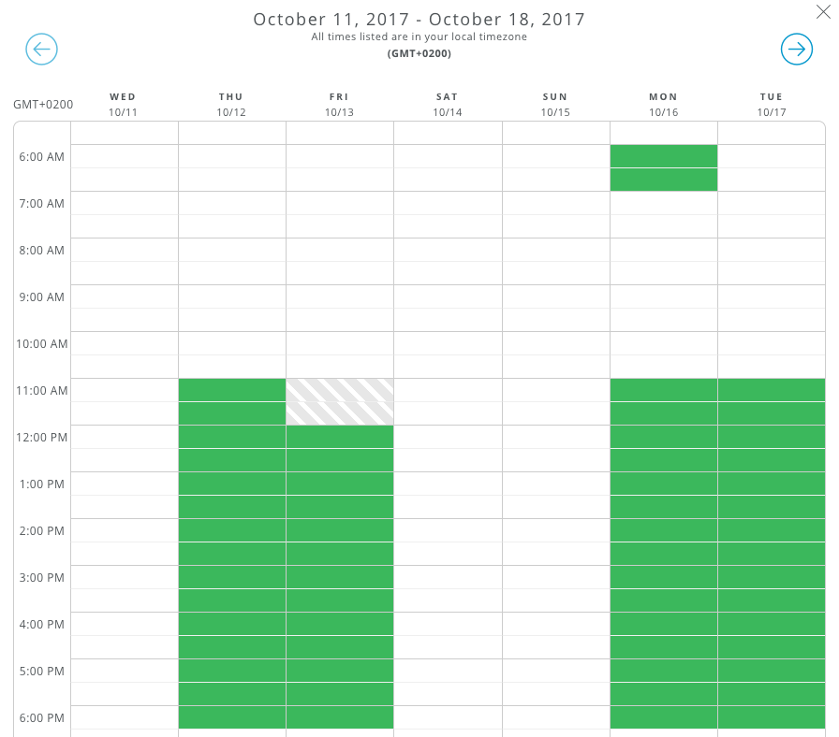Choose Tuesday 10/17 at 5:30 PM

pos(772,694)
